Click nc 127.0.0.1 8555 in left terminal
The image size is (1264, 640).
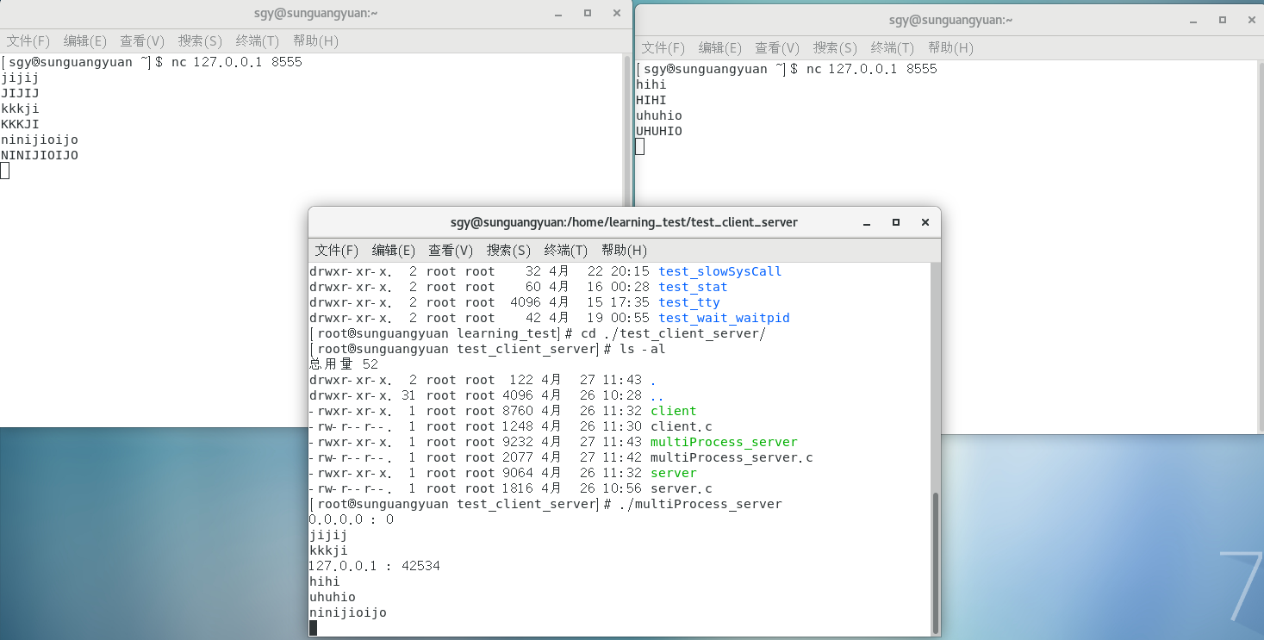[237, 62]
